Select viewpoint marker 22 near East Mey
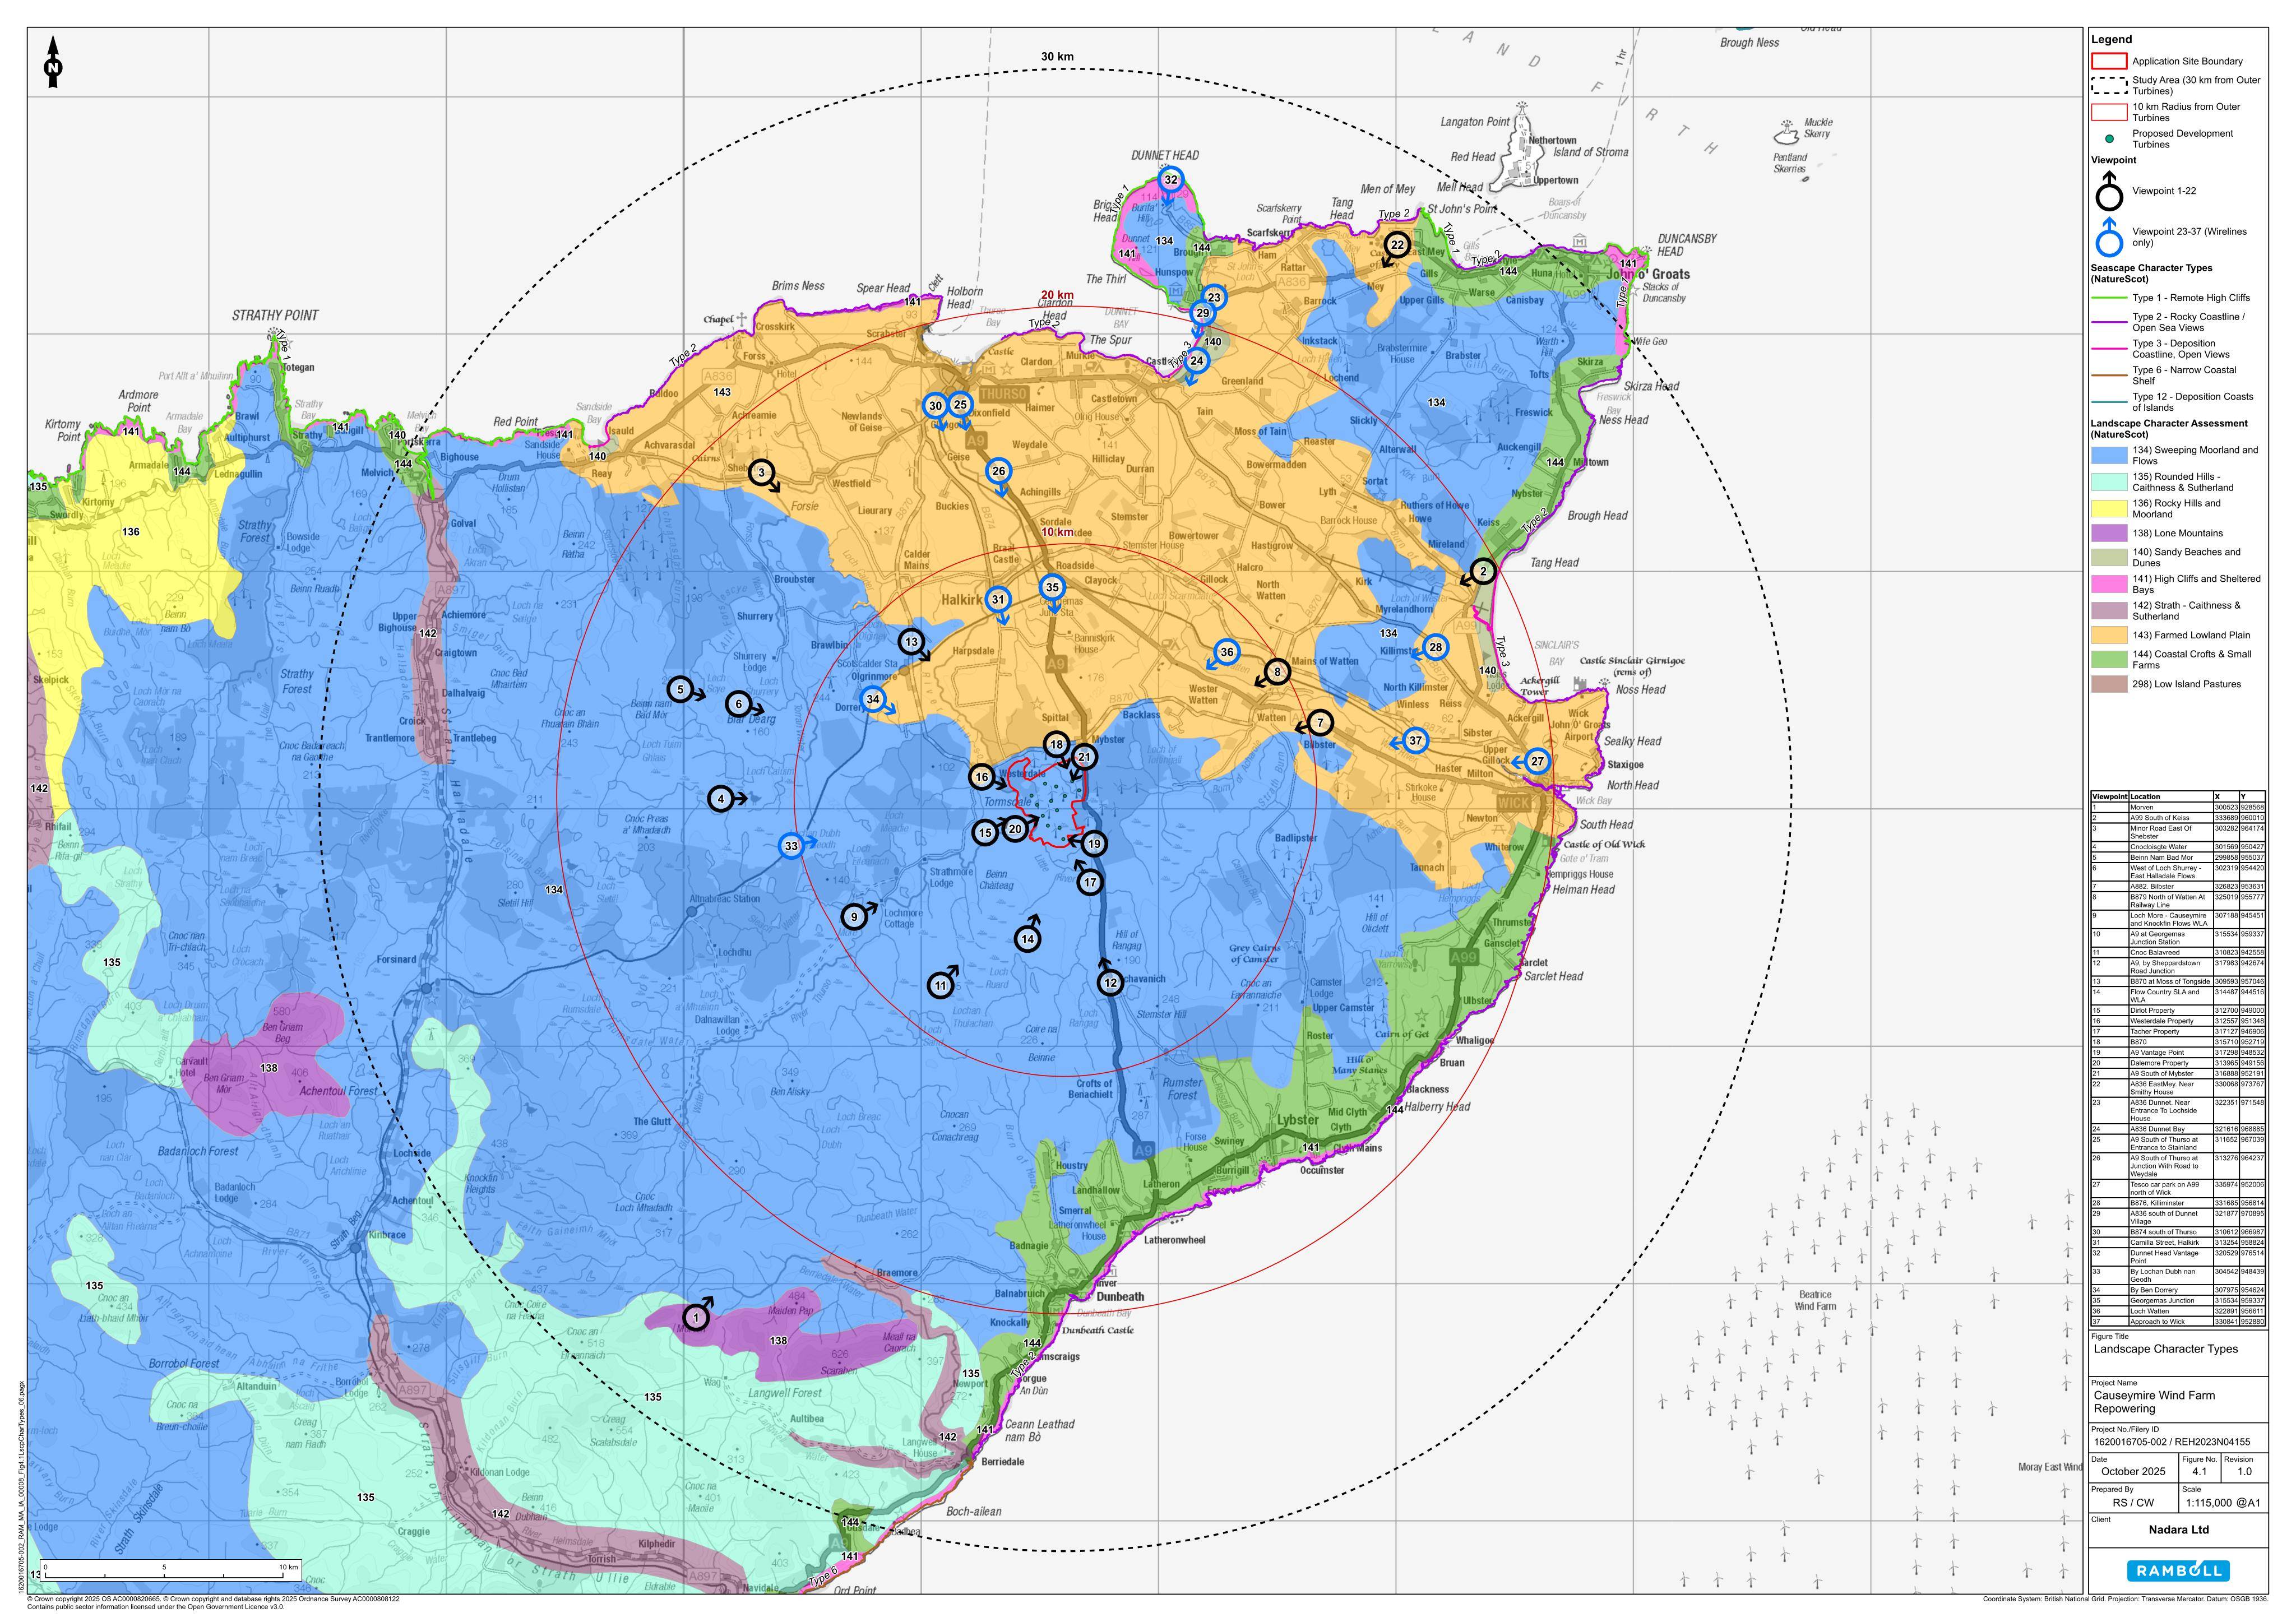The image size is (2296, 1622). coord(1397,245)
